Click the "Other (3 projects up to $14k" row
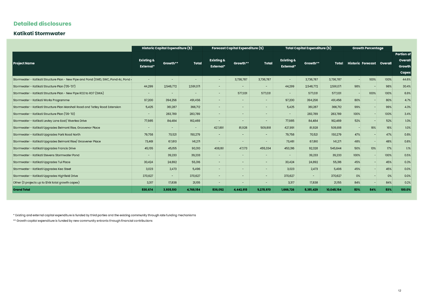This screenshot has width=427, height=302. (46, 182)
